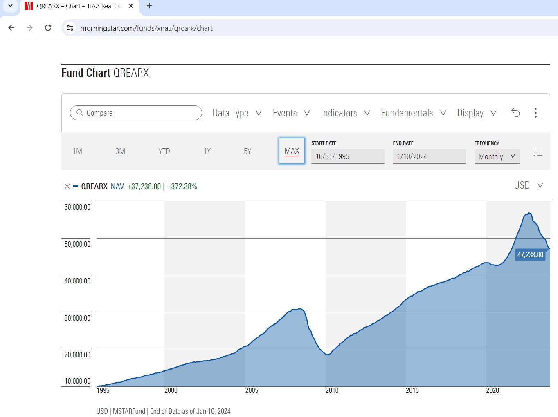This screenshot has height=417, width=558.
Task: Click the reset chart undo arrow
Action: 515,113
